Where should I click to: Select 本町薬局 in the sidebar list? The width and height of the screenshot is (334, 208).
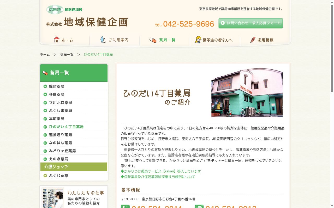pyautogui.click(x=74, y=119)
